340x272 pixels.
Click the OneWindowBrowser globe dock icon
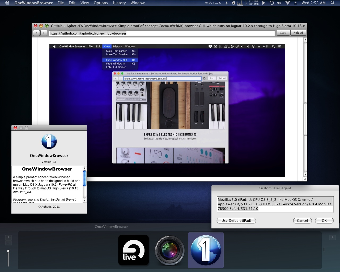tap(206, 250)
